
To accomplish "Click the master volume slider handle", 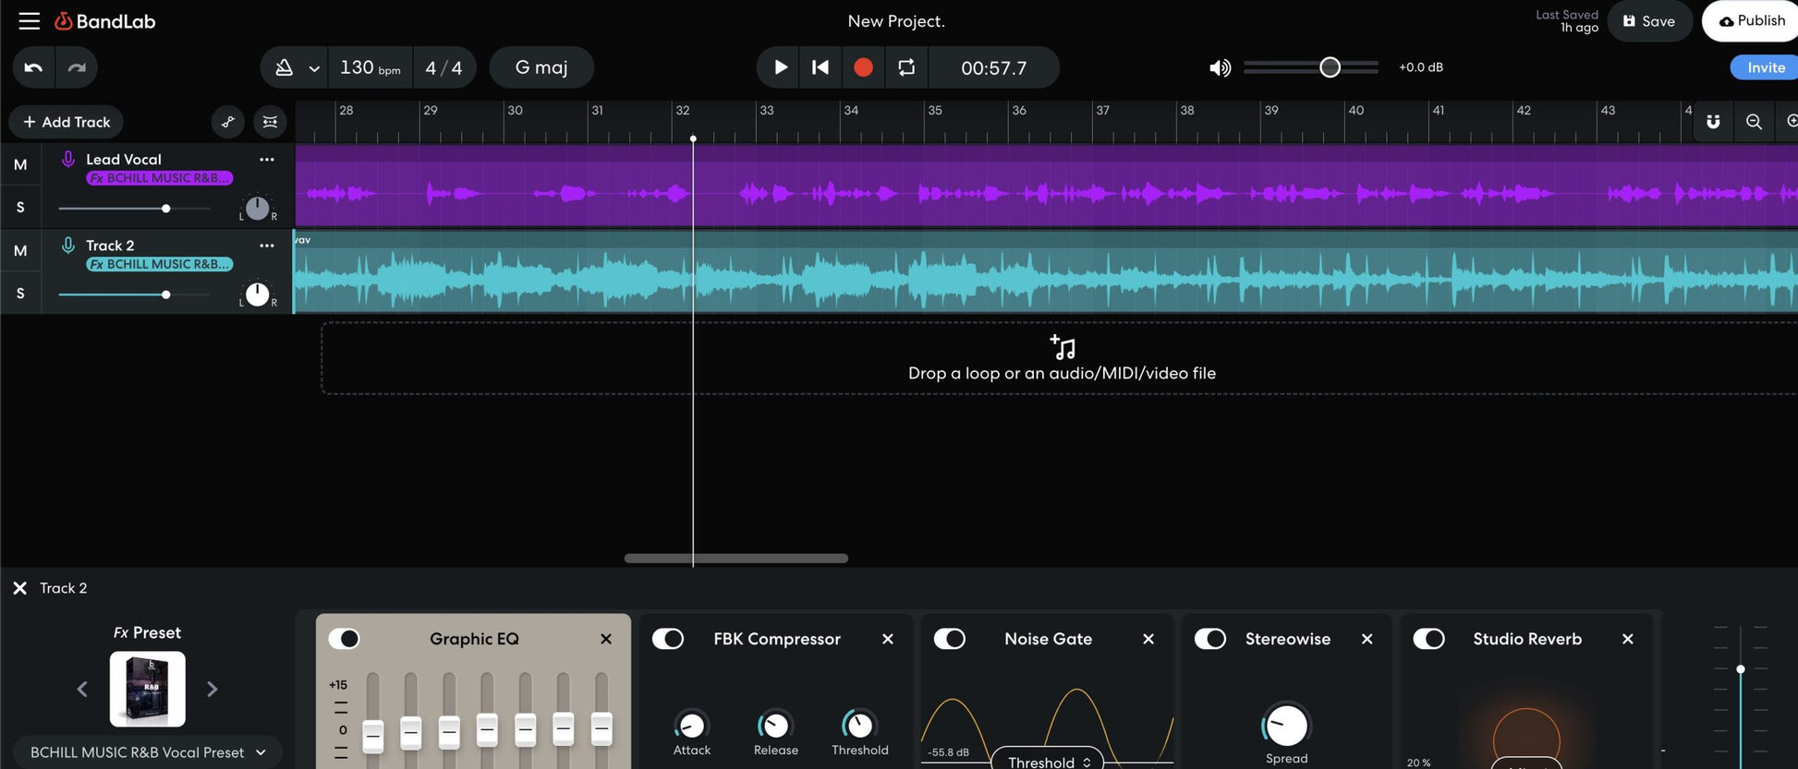I will 1330,67.
